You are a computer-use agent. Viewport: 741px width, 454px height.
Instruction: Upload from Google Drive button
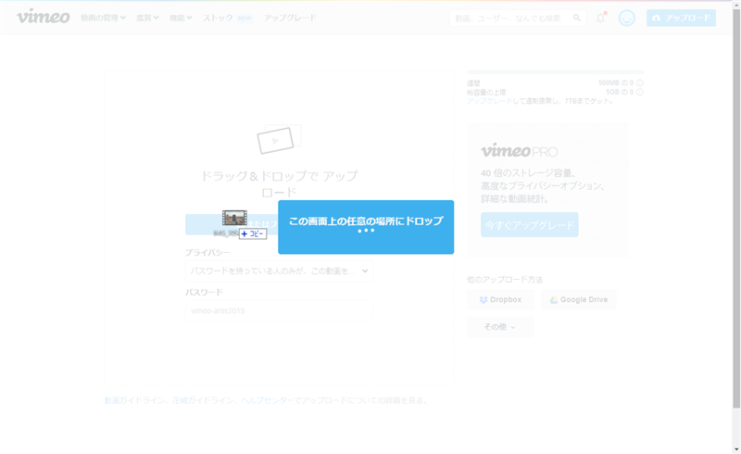[578, 300]
